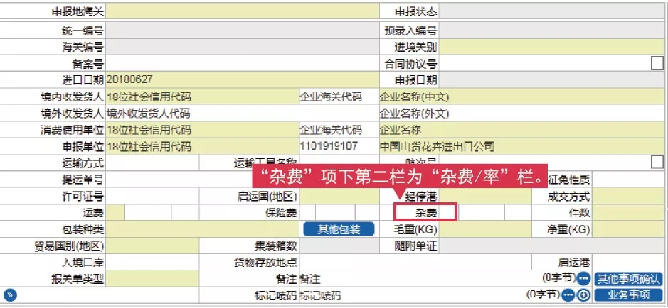This screenshot has width=668, height=308.
Task: Select the field 中国山货花卉进出口公司
Action: click(x=522, y=146)
